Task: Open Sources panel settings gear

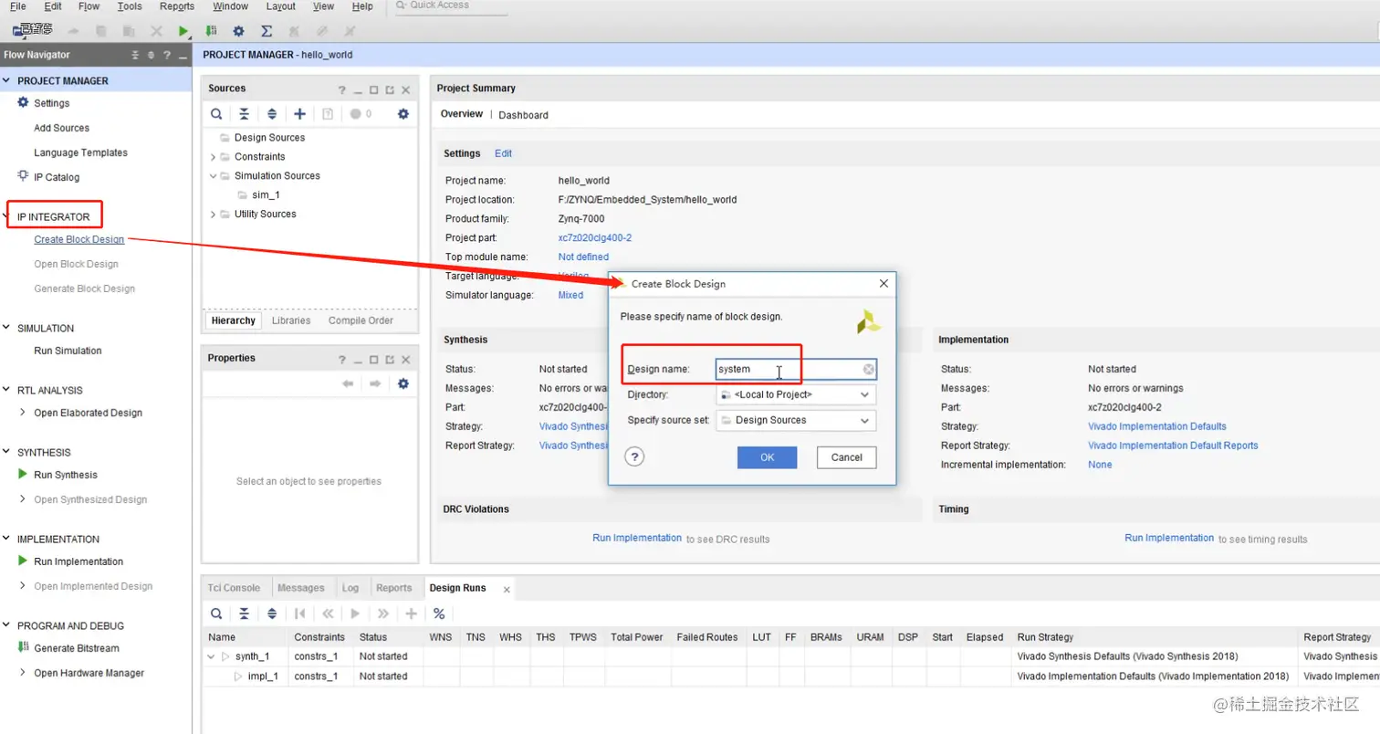Action: [402, 114]
